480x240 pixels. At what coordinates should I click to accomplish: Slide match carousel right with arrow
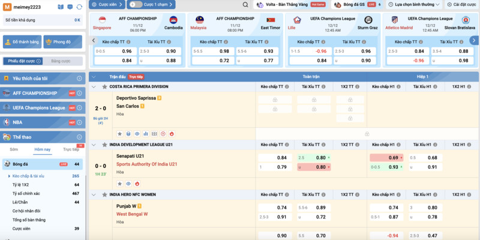474,40
